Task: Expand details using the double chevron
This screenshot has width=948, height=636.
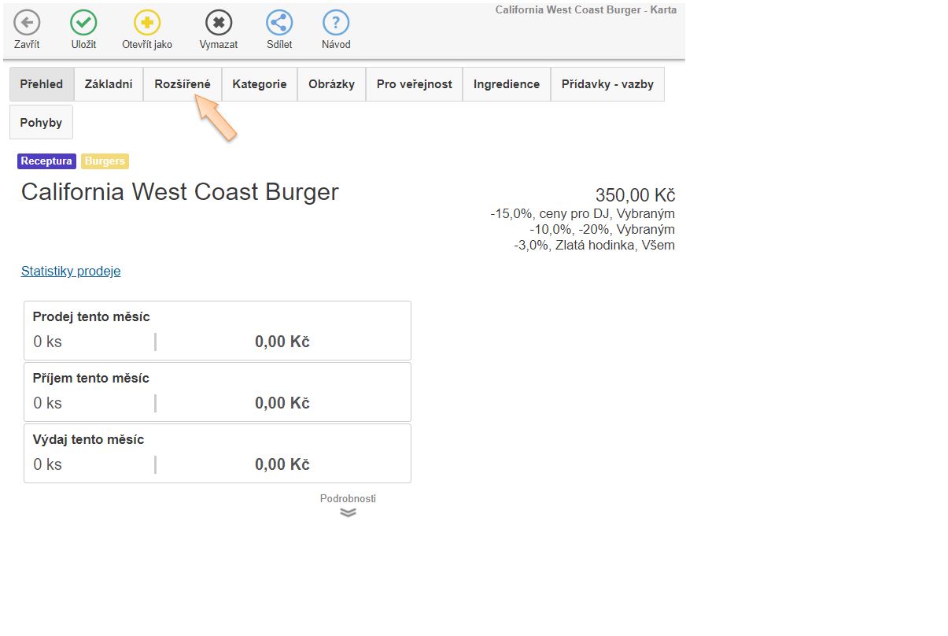Action: [x=348, y=512]
